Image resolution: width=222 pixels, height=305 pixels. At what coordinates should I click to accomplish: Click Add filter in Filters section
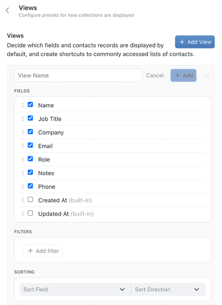coord(43,251)
